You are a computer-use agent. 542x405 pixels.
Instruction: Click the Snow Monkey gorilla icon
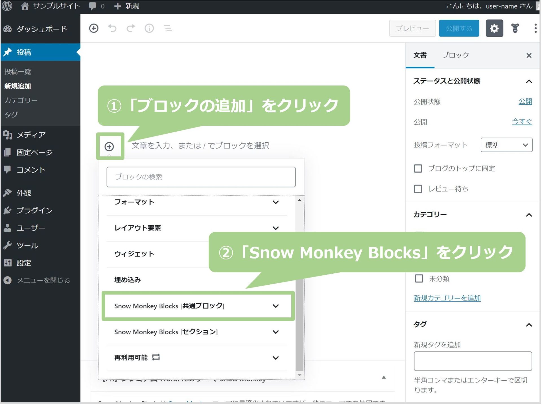(x=515, y=28)
